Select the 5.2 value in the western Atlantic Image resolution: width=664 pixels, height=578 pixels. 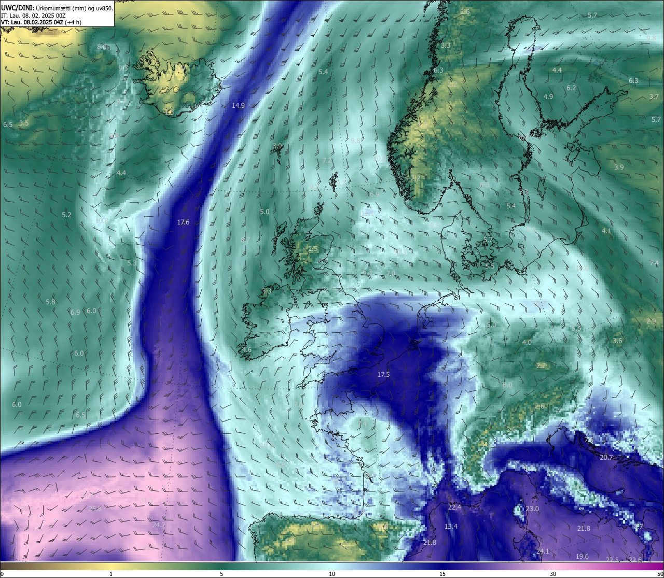coord(66,215)
